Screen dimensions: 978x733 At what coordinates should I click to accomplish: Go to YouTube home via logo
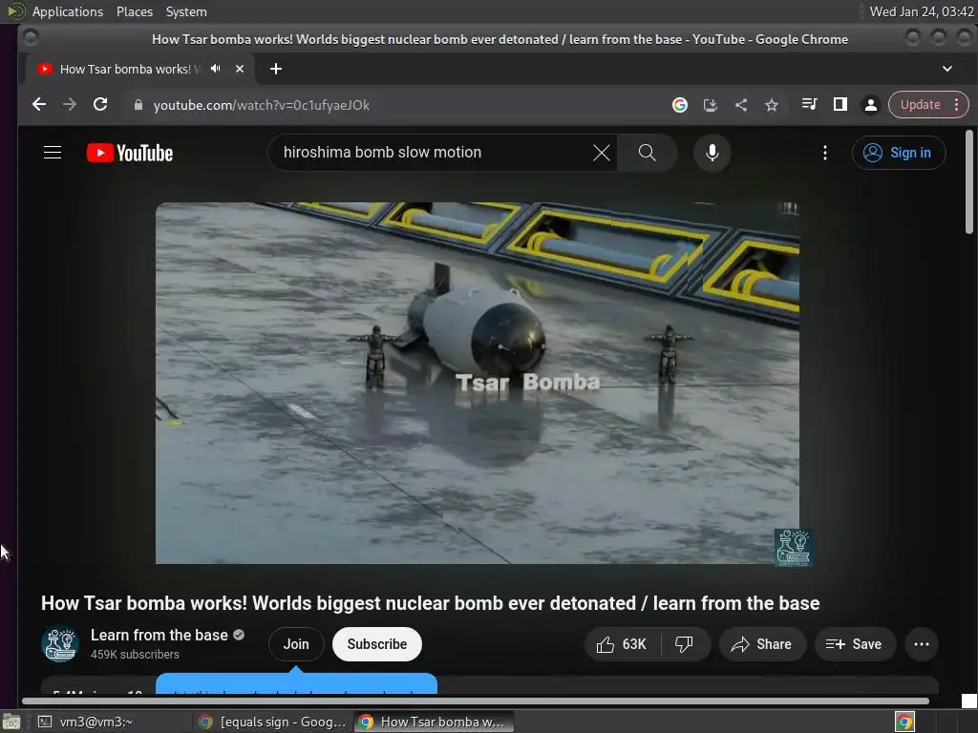pyautogui.click(x=130, y=153)
